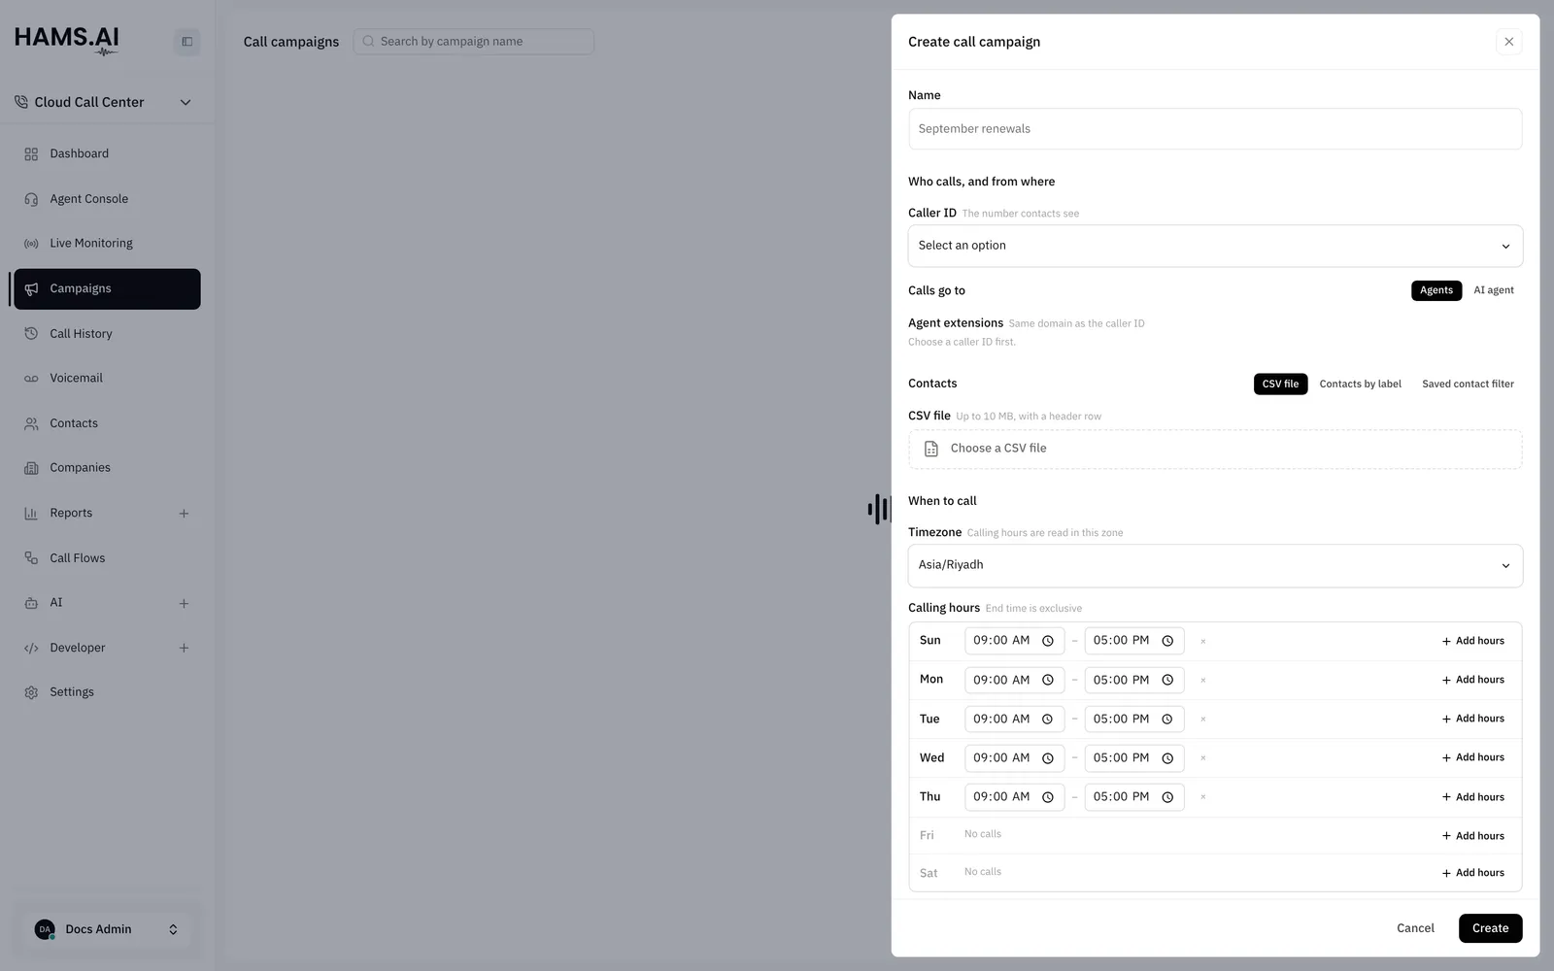Select CSV file contacts source
Viewport: 1554px width, 971px height.
click(x=1280, y=384)
